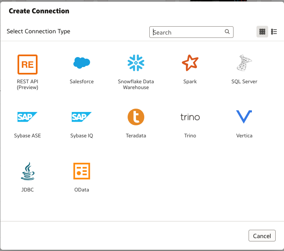The width and height of the screenshot is (284, 251).
Task: Click the Snowflake Data Warehouse label
Action: (x=136, y=84)
